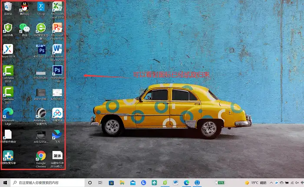Select the Photoshop CS6 desktop shortcut
304x187 pixels.
pos(57,74)
